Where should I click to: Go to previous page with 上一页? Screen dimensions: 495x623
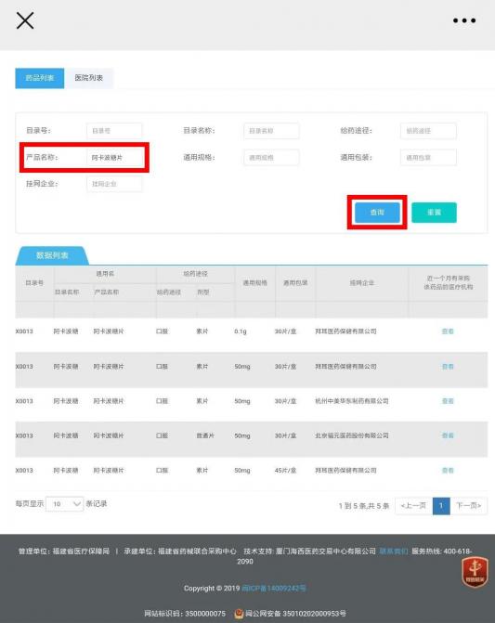[x=413, y=505]
